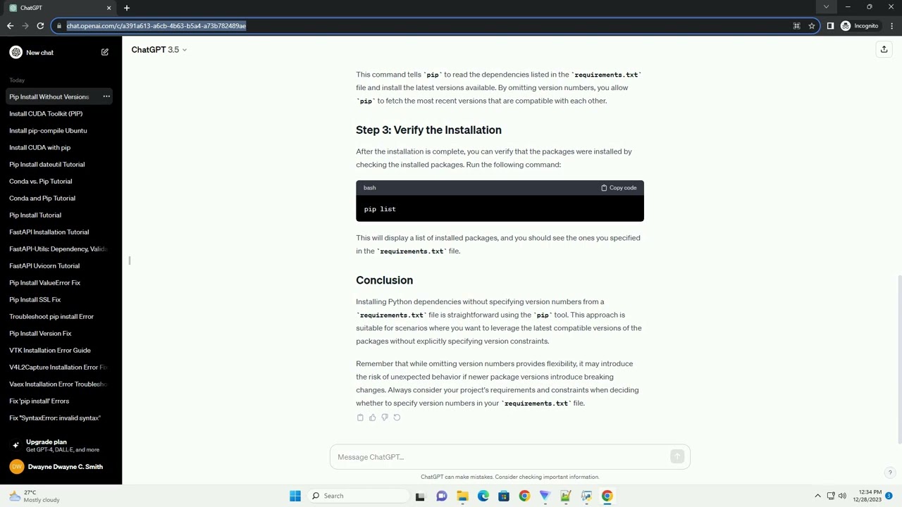
Task: Open the Install CUDA with pip chat
Action: pyautogui.click(x=40, y=147)
